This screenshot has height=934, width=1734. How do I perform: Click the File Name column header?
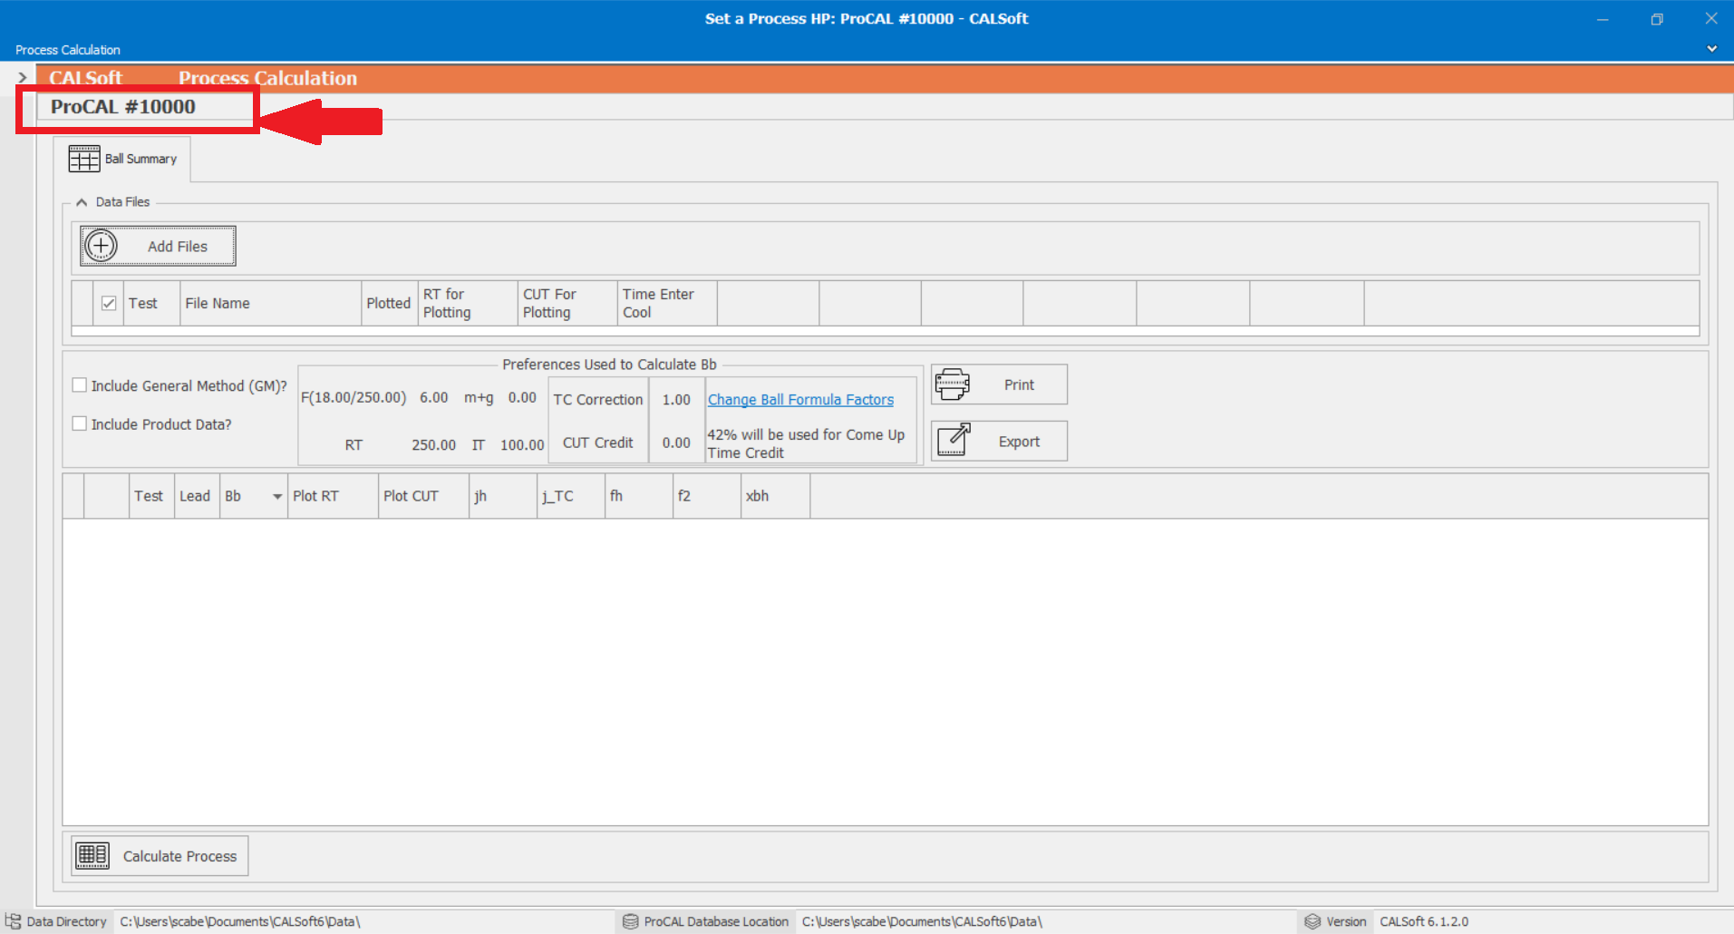coord(270,303)
